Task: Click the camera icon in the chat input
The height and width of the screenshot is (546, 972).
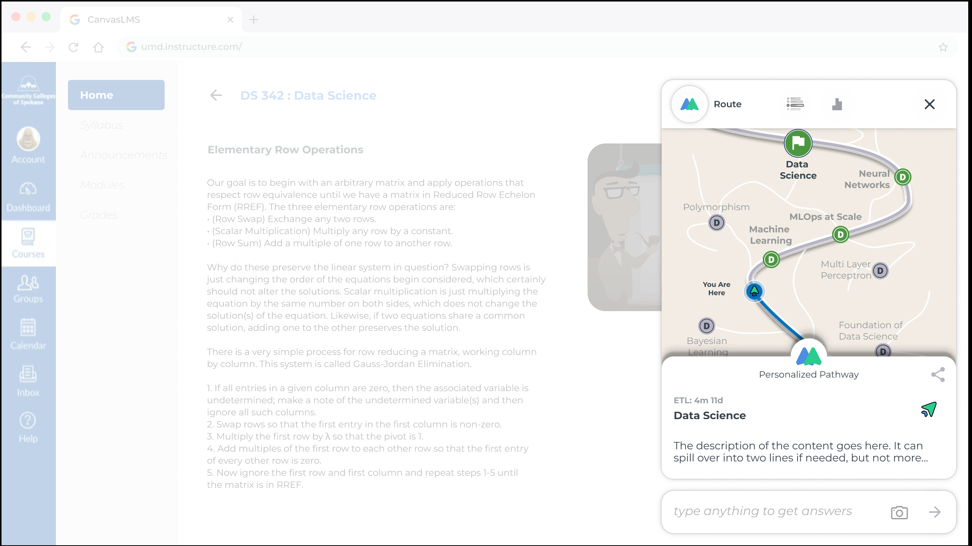Action: pos(899,512)
